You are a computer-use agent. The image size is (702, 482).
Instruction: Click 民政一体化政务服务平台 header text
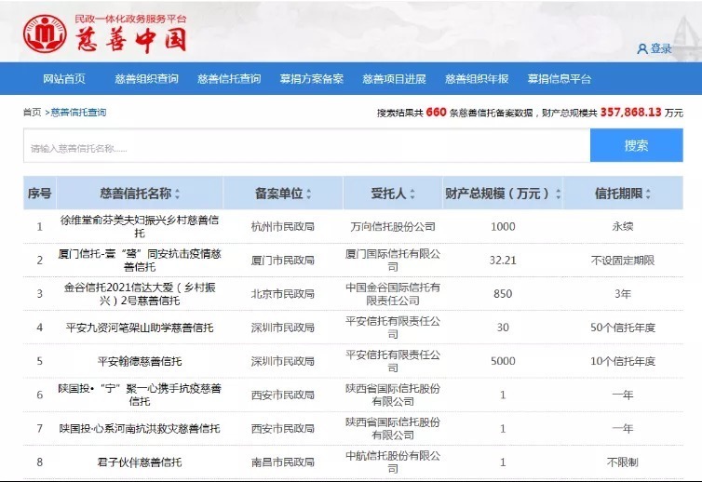point(130,19)
